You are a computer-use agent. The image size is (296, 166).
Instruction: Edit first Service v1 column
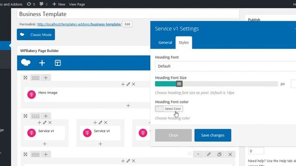44,123
